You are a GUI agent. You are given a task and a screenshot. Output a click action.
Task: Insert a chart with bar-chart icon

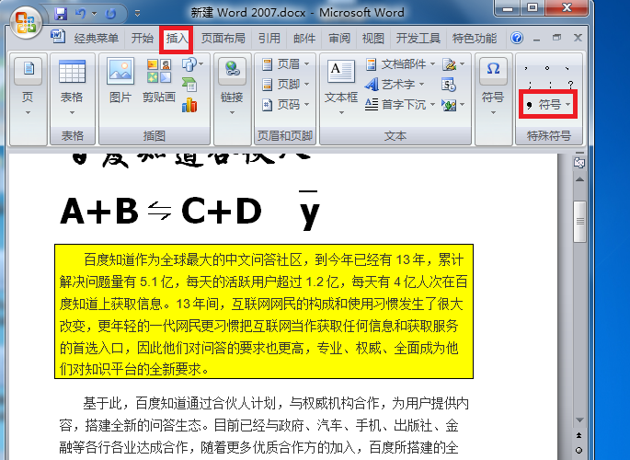coord(189,105)
